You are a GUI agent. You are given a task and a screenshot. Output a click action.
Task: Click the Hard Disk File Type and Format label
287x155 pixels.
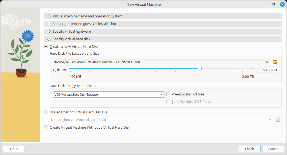[x=74, y=86]
